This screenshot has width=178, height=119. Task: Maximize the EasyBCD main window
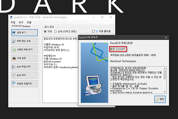tap(102, 17)
